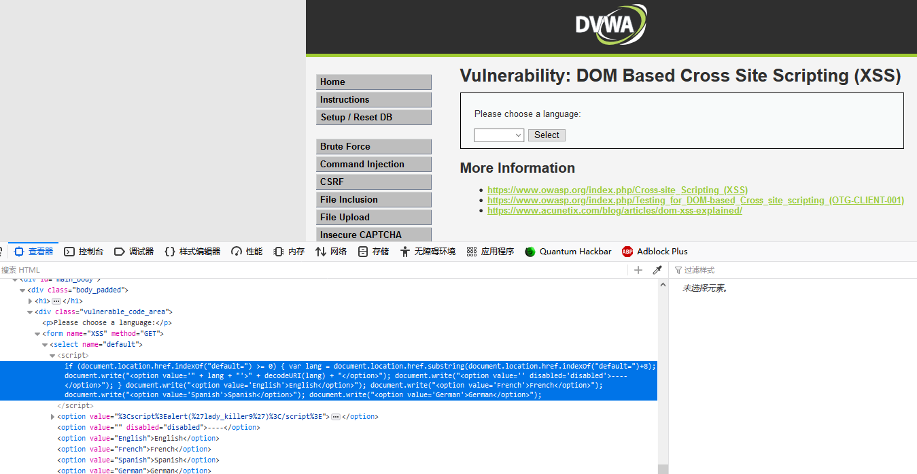Collapse the vulnerable_code_area div node
This screenshot has width=917, height=474.
30,312
